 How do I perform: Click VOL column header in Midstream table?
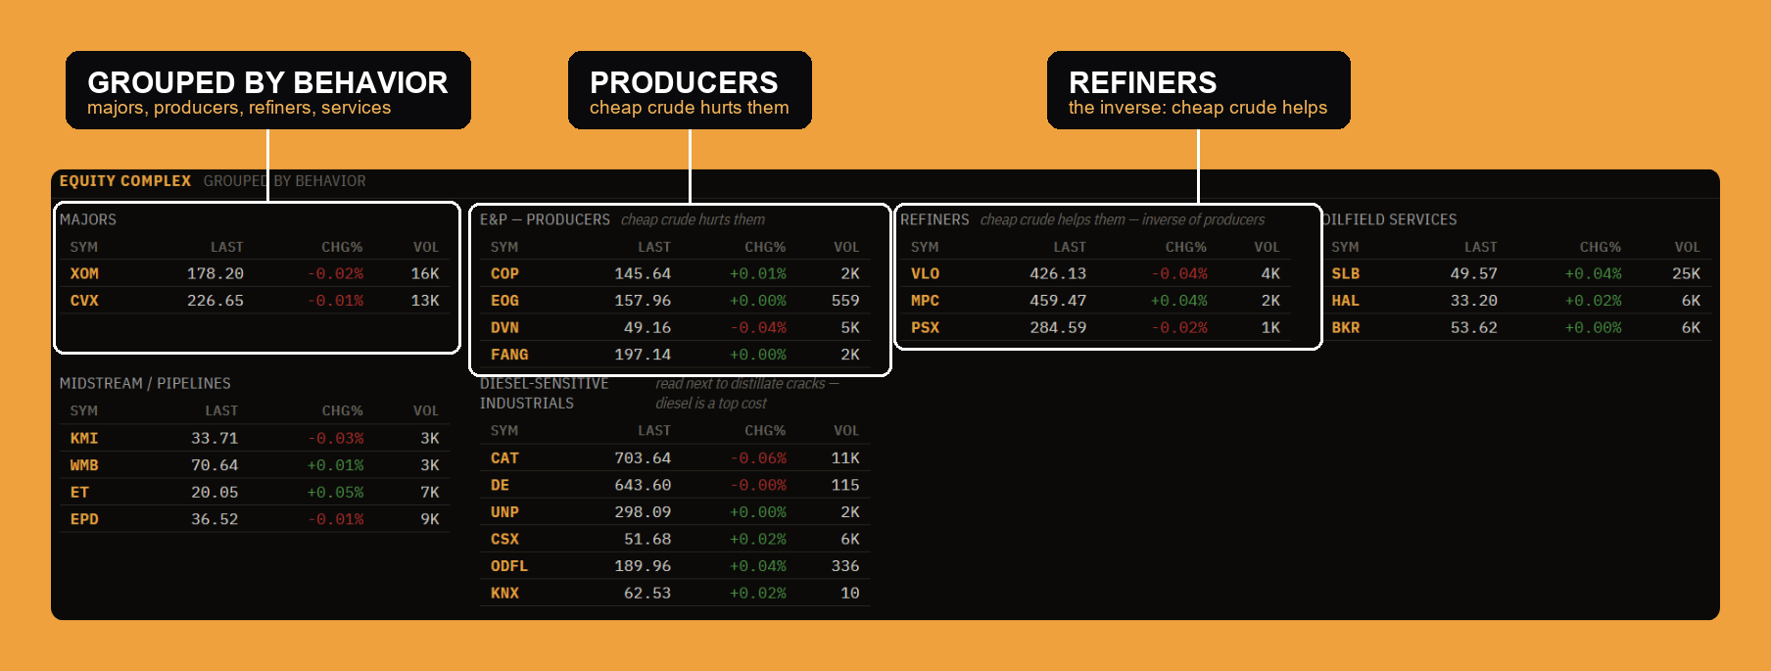coord(426,411)
